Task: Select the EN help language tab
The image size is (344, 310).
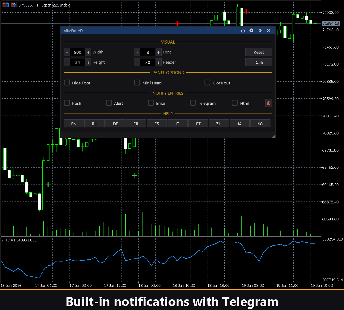Action: coord(74,123)
